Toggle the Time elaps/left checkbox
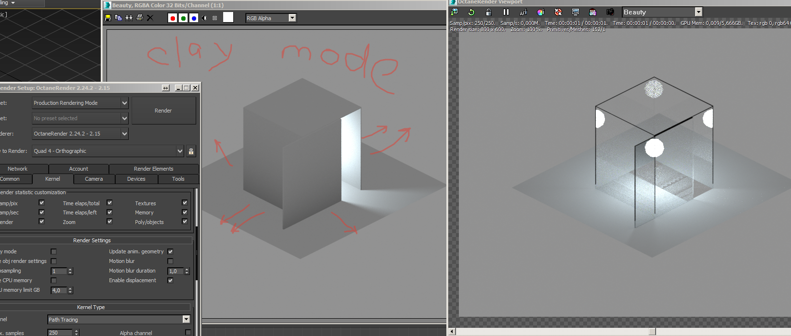Viewport: 791px width, 336px height. click(x=109, y=212)
